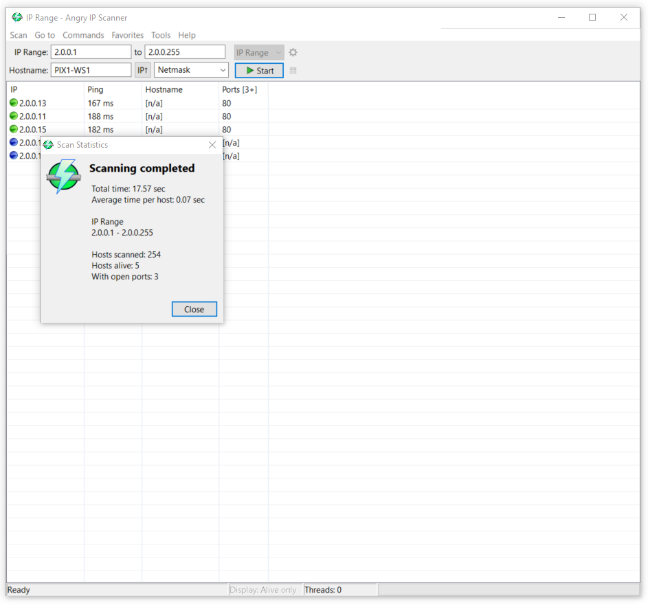Open the preferences gear icon
Image resolution: width=648 pixels, height=605 pixels.
pyautogui.click(x=293, y=52)
